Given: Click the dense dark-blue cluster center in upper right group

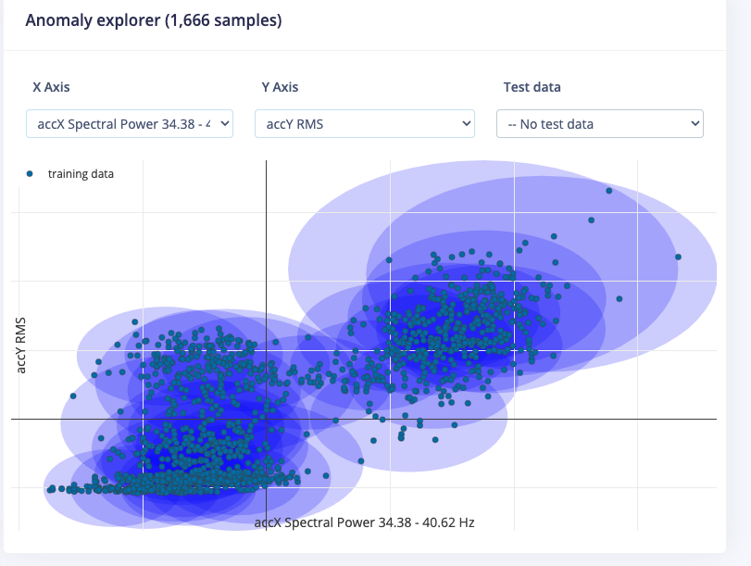Looking at the screenshot, I should tap(450, 321).
